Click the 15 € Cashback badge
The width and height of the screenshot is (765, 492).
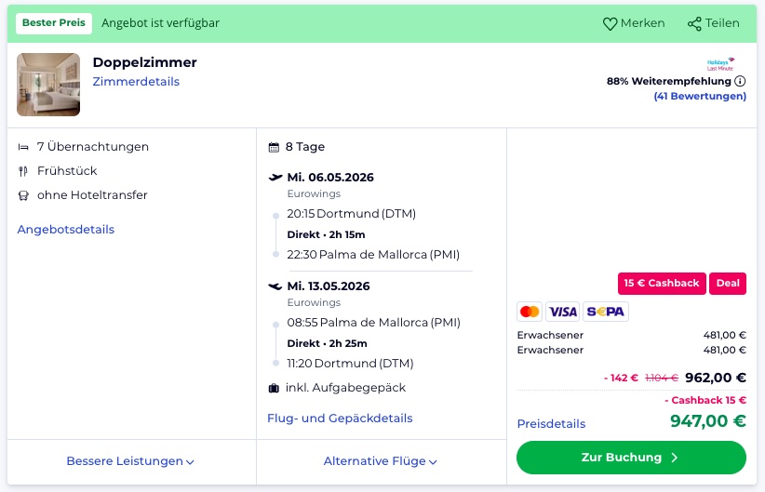662,284
